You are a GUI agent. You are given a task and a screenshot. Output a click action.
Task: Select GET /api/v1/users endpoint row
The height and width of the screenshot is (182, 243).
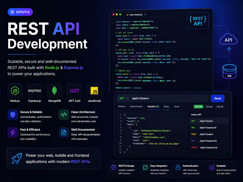209,121
